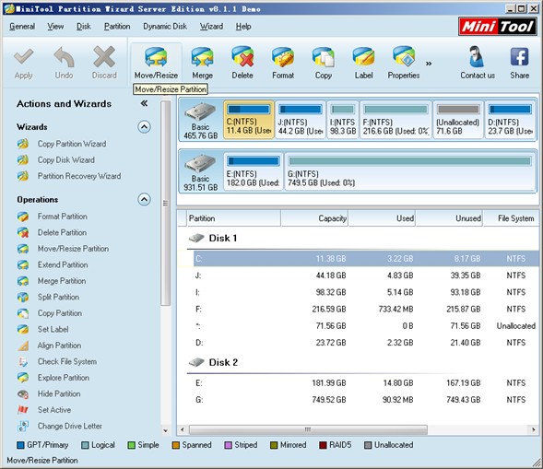Open the General menu
Screen dimensions: 543x469
click(22, 27)
